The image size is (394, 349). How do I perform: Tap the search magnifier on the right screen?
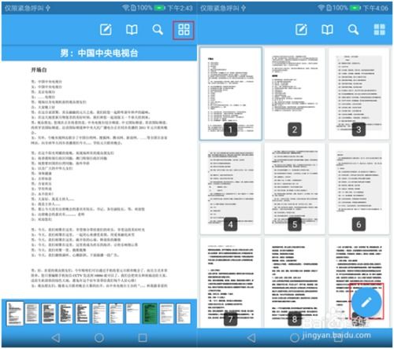point(353,30)
